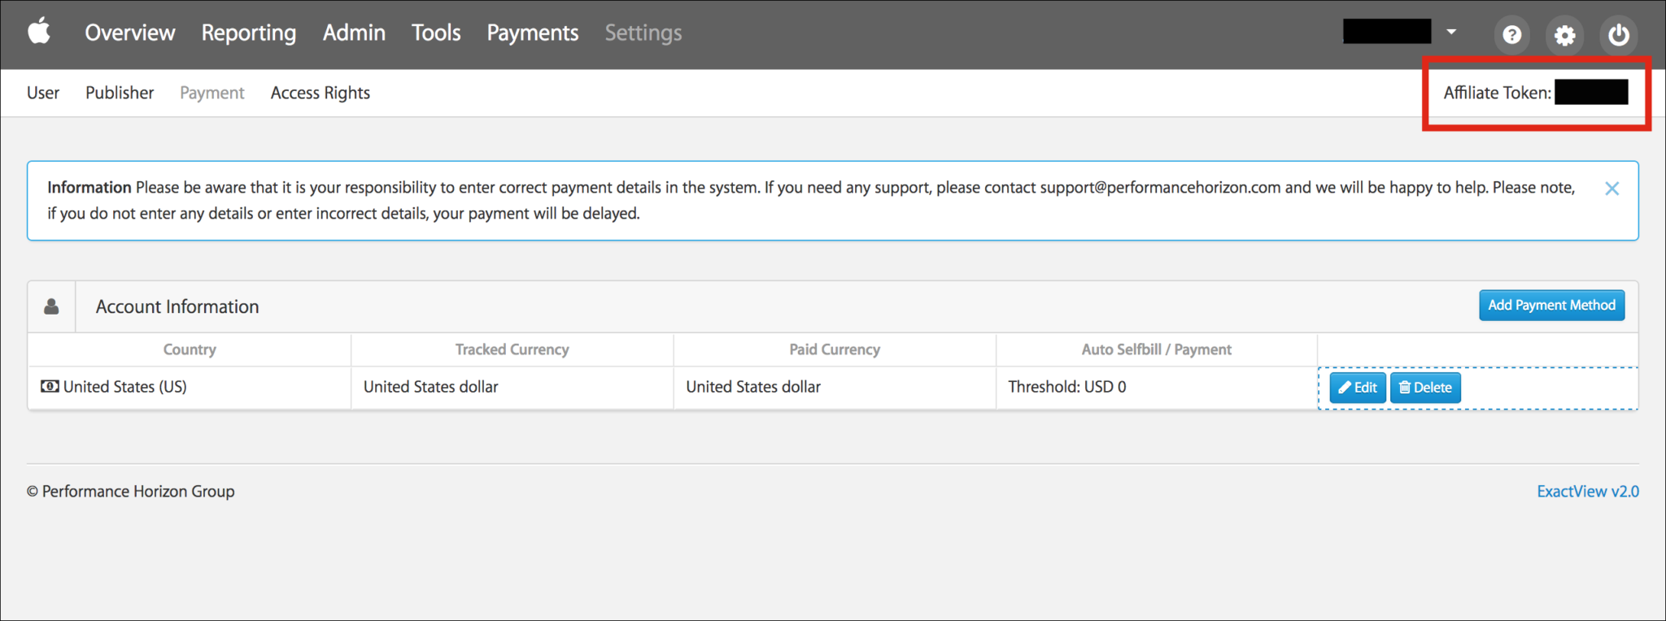
Task: Select the United States (US) cell
Action: pyautogui.click(x=190, y=387)
